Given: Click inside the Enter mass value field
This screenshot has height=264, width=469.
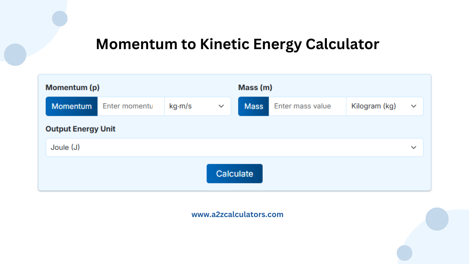Looking at the screenshot, I should tap(307, 106).
